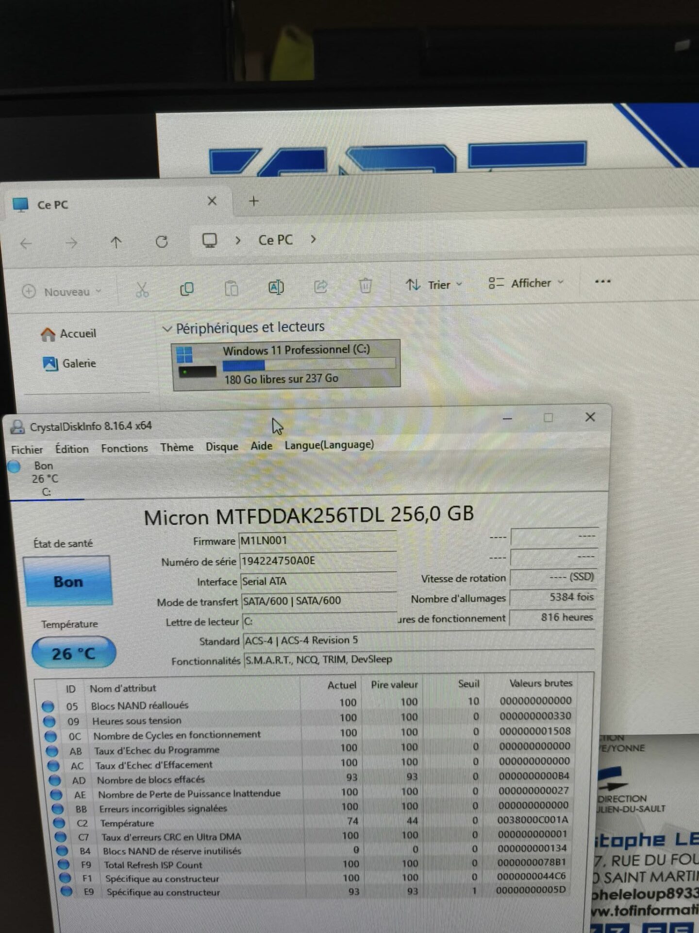Viewport: 699px width, 933px height.
Task: Click the serial number field 194224750A0E
Action: click(318, 561)
